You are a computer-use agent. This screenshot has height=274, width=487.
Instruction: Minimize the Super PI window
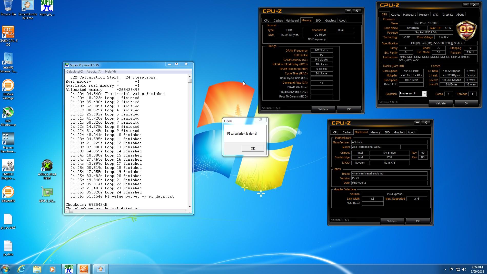click(169, 64)
